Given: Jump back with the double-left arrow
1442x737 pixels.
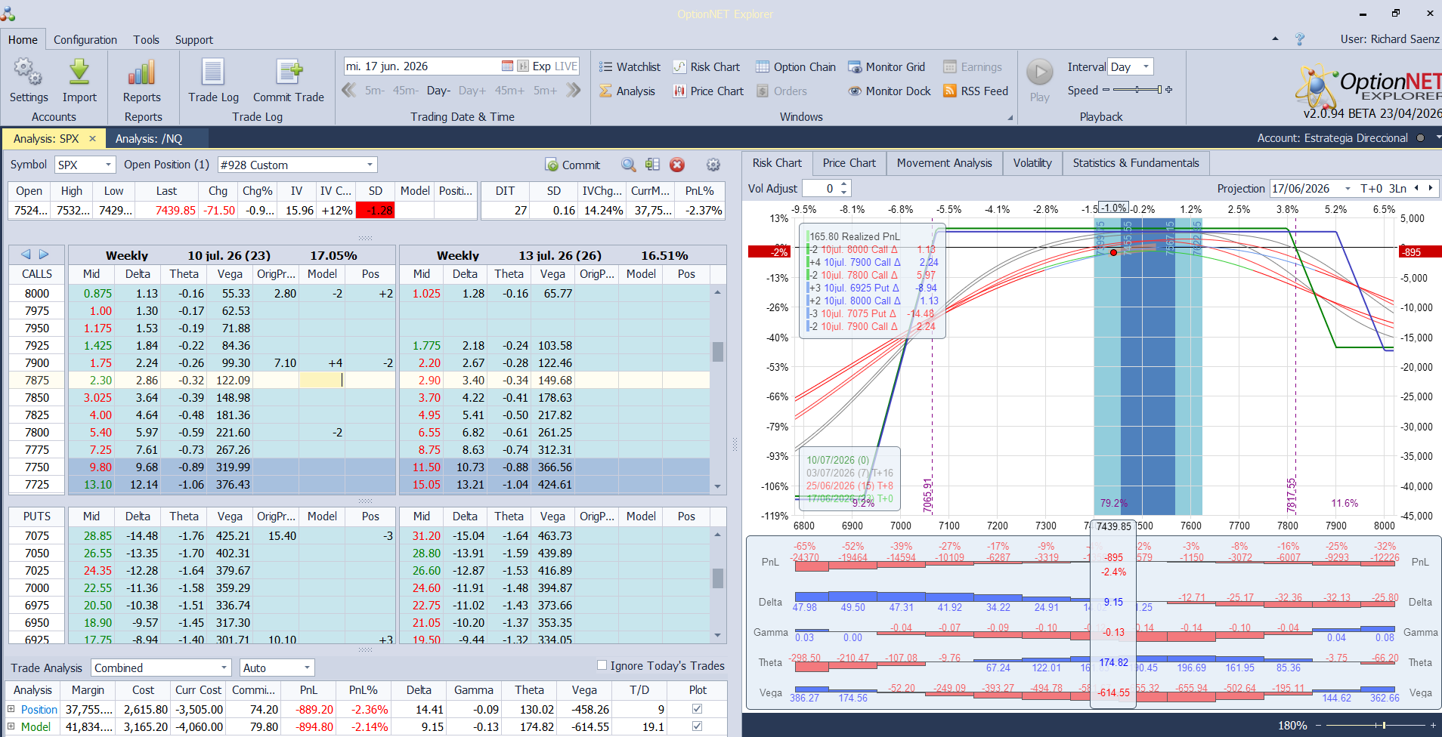Looking at the screenshot, I should point(349,91).
